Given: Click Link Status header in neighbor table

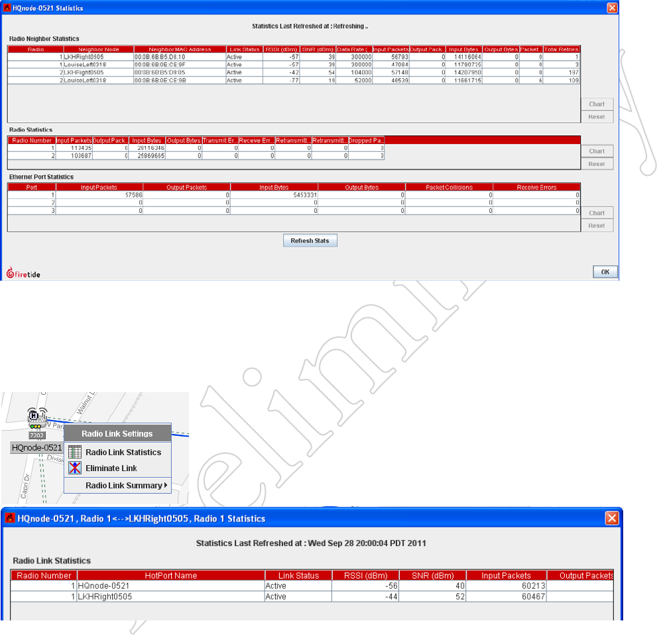Looking at the screenshot, I should coord(244,50).
